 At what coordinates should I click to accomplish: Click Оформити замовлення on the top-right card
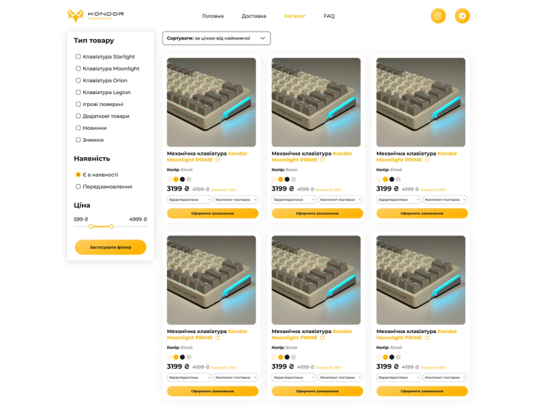tap(422, 213)
